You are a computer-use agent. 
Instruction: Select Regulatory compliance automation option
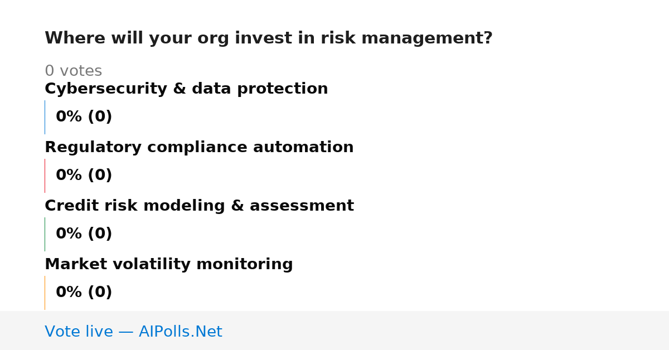point(199,148)
